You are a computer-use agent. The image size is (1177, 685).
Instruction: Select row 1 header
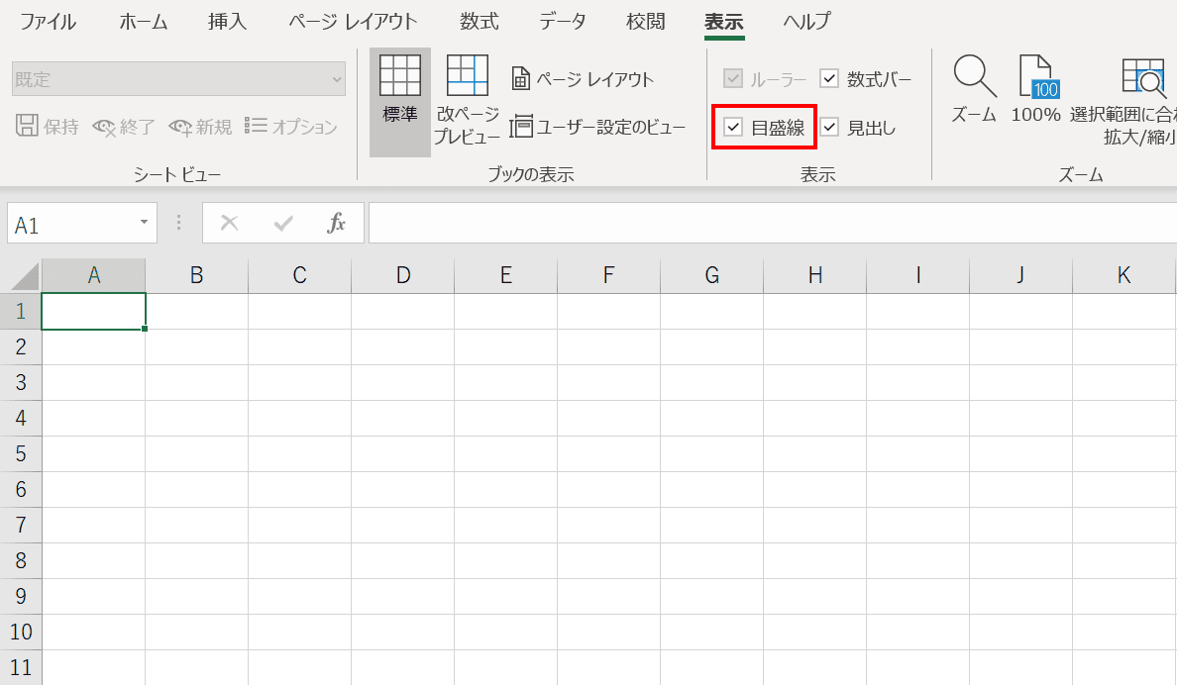point(21,312)
